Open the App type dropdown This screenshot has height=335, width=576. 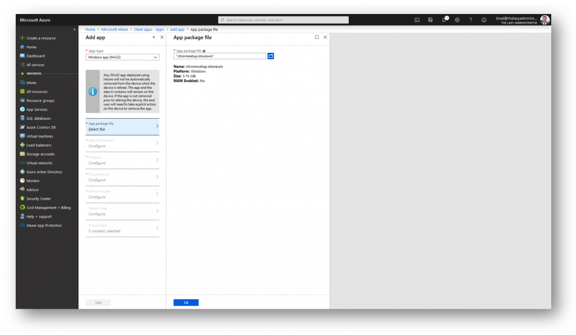[122, 57]
